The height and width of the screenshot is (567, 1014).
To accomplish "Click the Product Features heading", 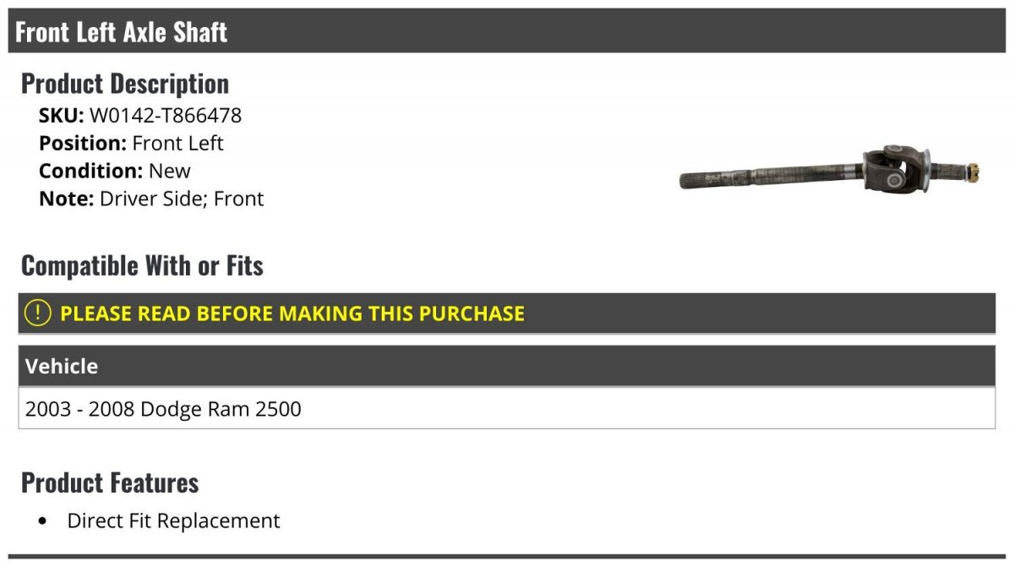I will [110, 483].
